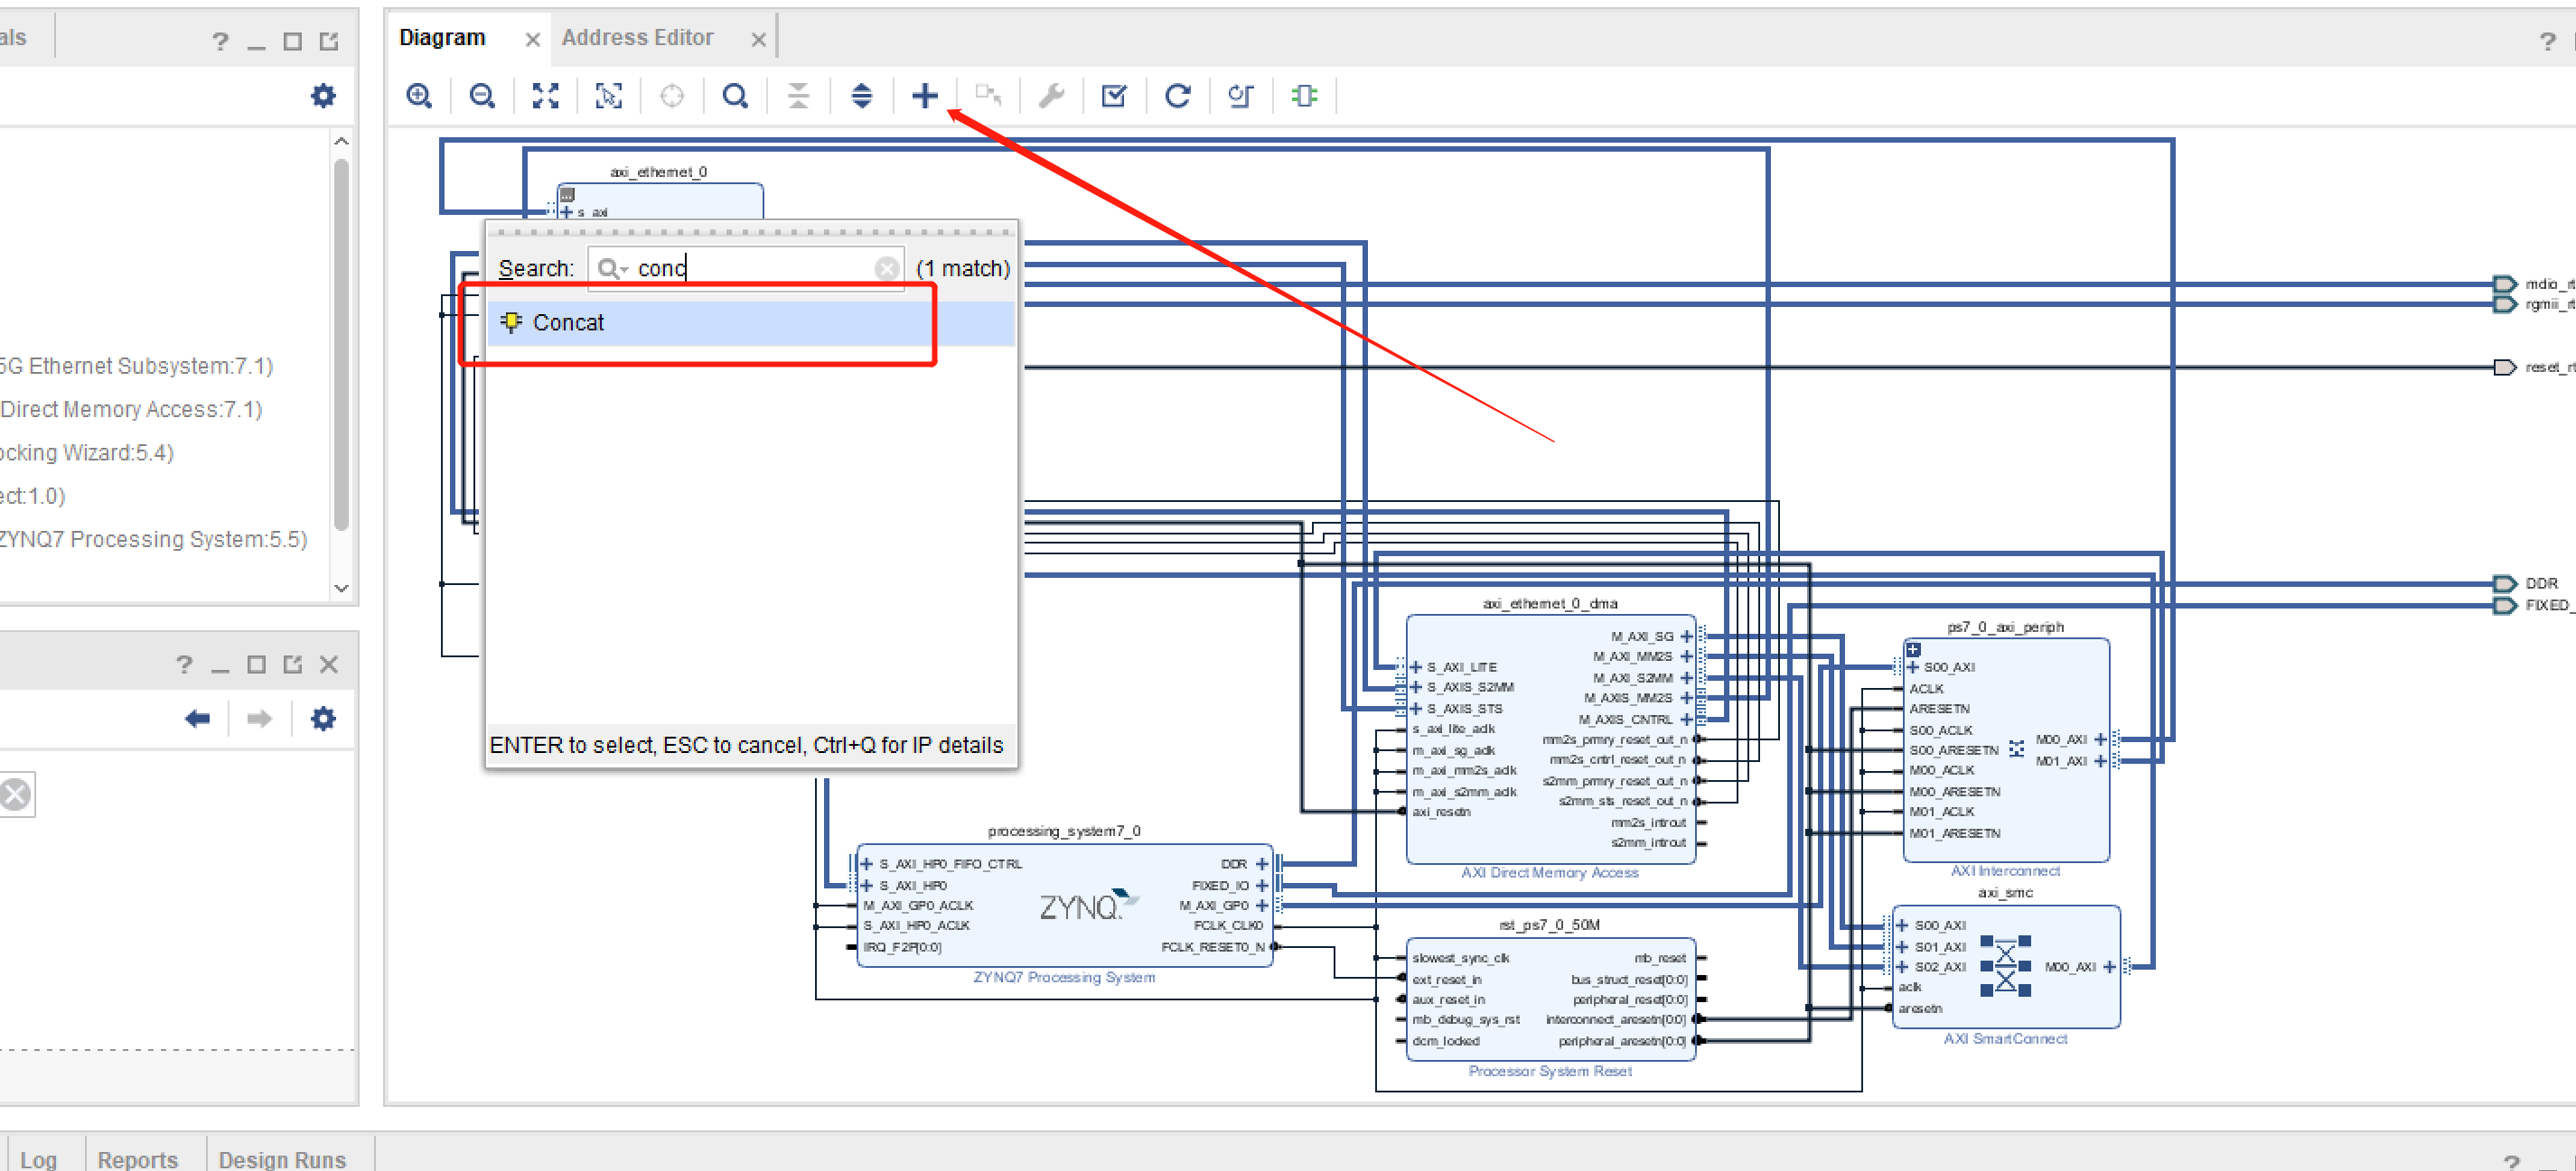Screen dimensions: 2576x1171
Task: Expand S00_AXI port on axi_smc
Action: click(1902, 925)
